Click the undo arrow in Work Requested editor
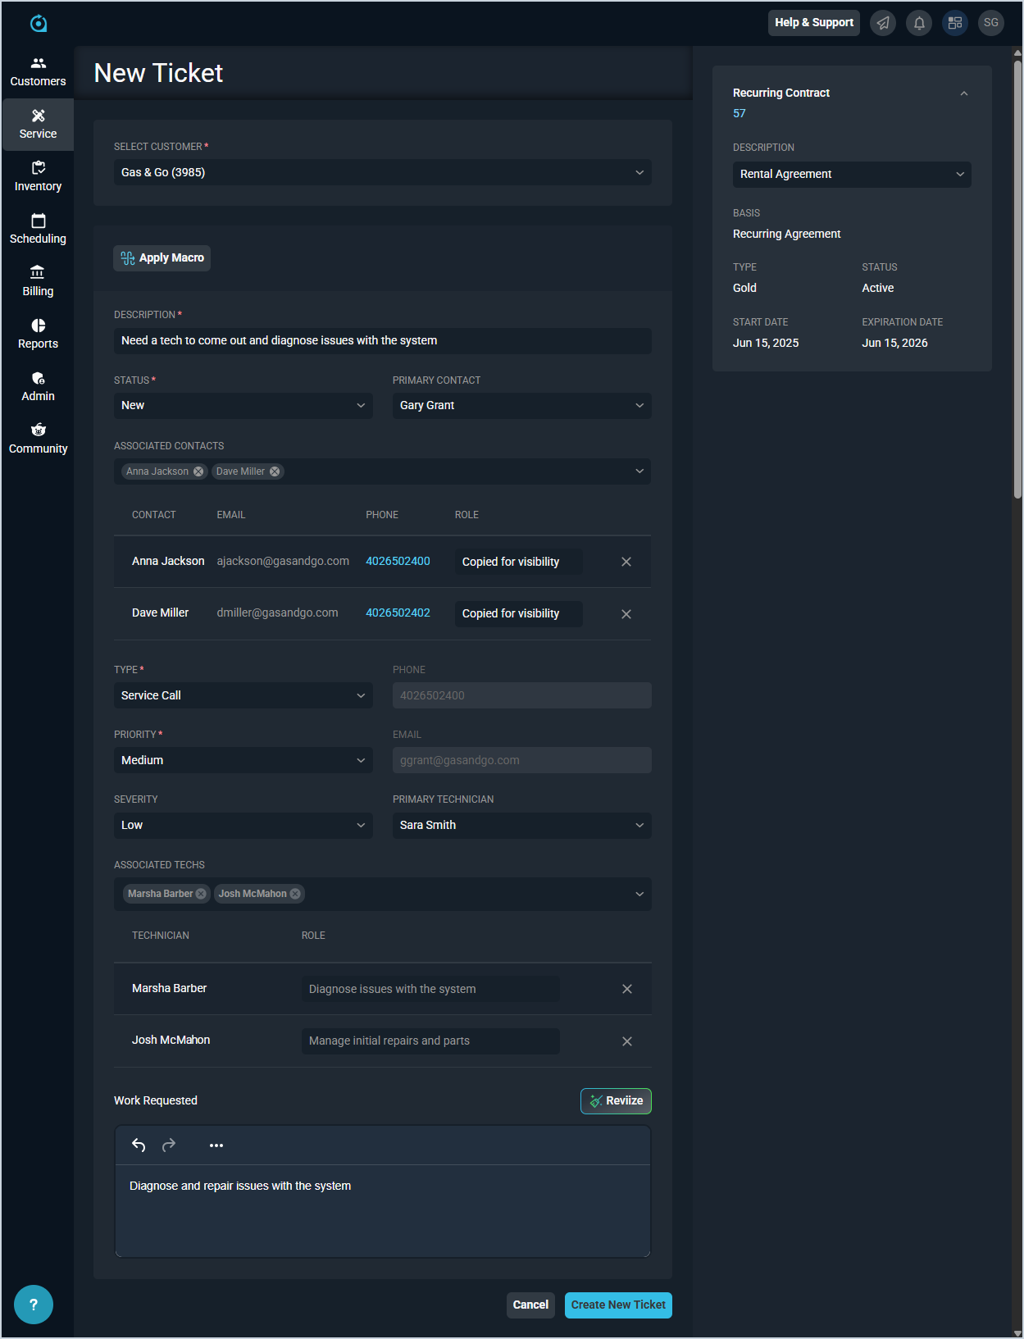This screenshot has height=1339, width=1024. (x=139, y=1145)
